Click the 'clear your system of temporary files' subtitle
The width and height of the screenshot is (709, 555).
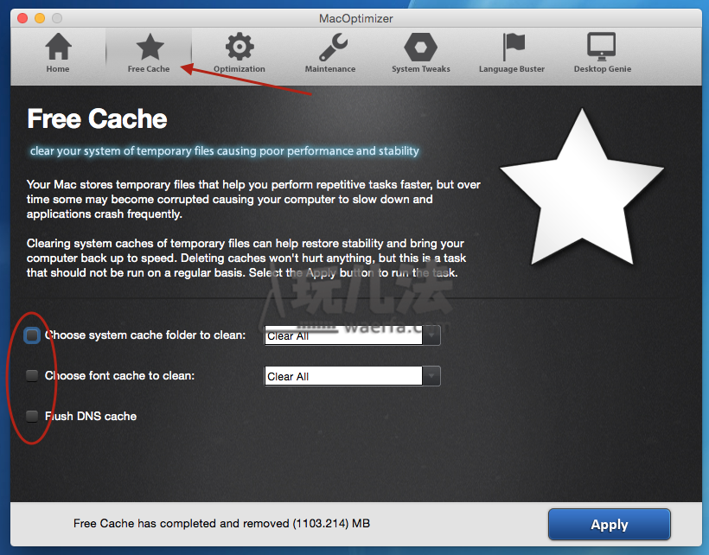(224, 151)
